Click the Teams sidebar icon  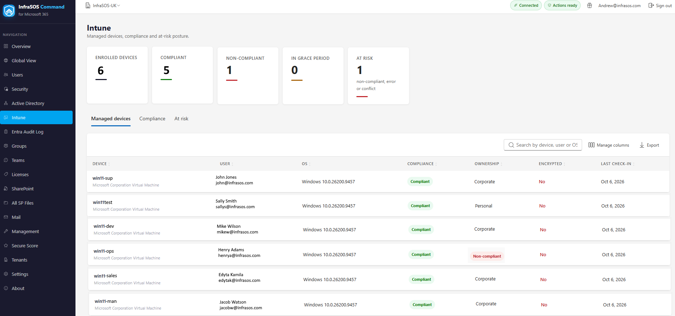(x=6, y=160)
